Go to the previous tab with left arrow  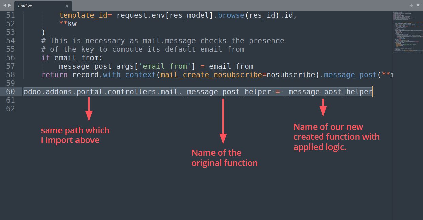click(5, 5)
